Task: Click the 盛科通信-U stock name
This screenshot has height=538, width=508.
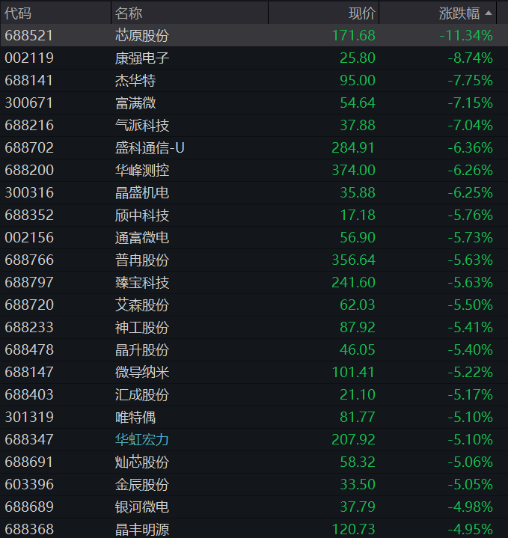Action: coord(150,147)
